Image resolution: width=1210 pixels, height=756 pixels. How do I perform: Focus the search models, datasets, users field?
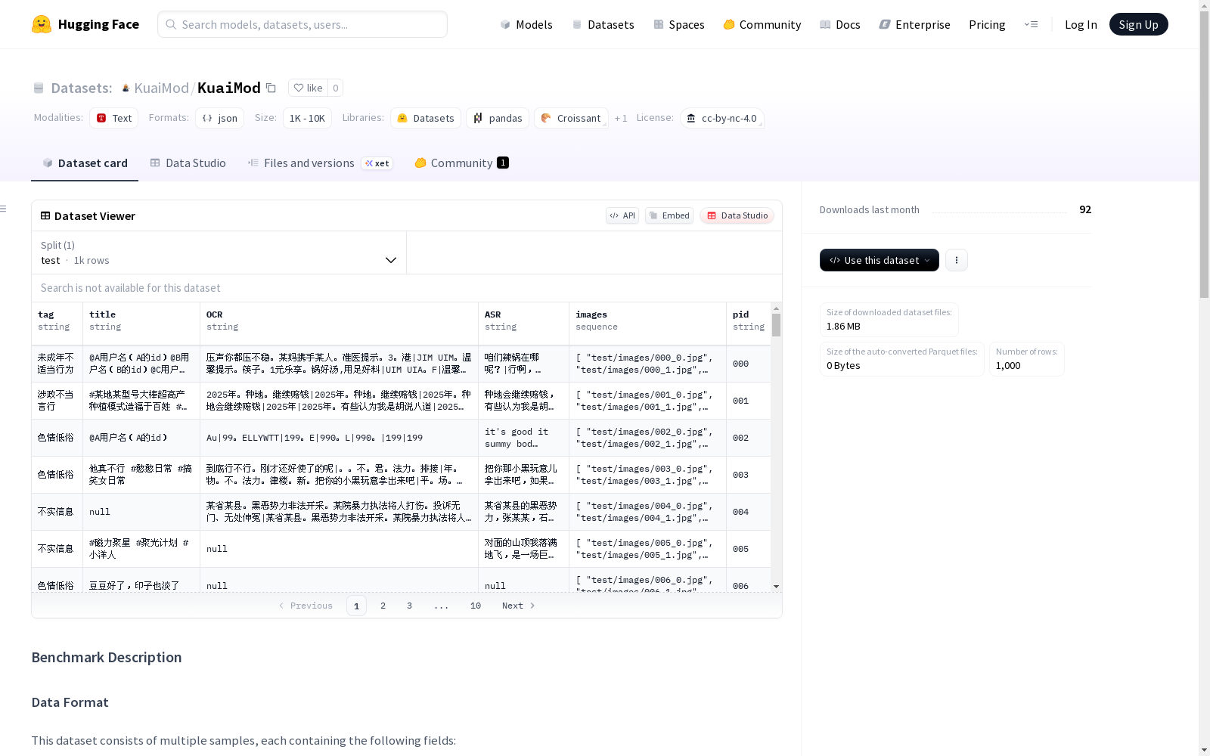tap(302, 24)
